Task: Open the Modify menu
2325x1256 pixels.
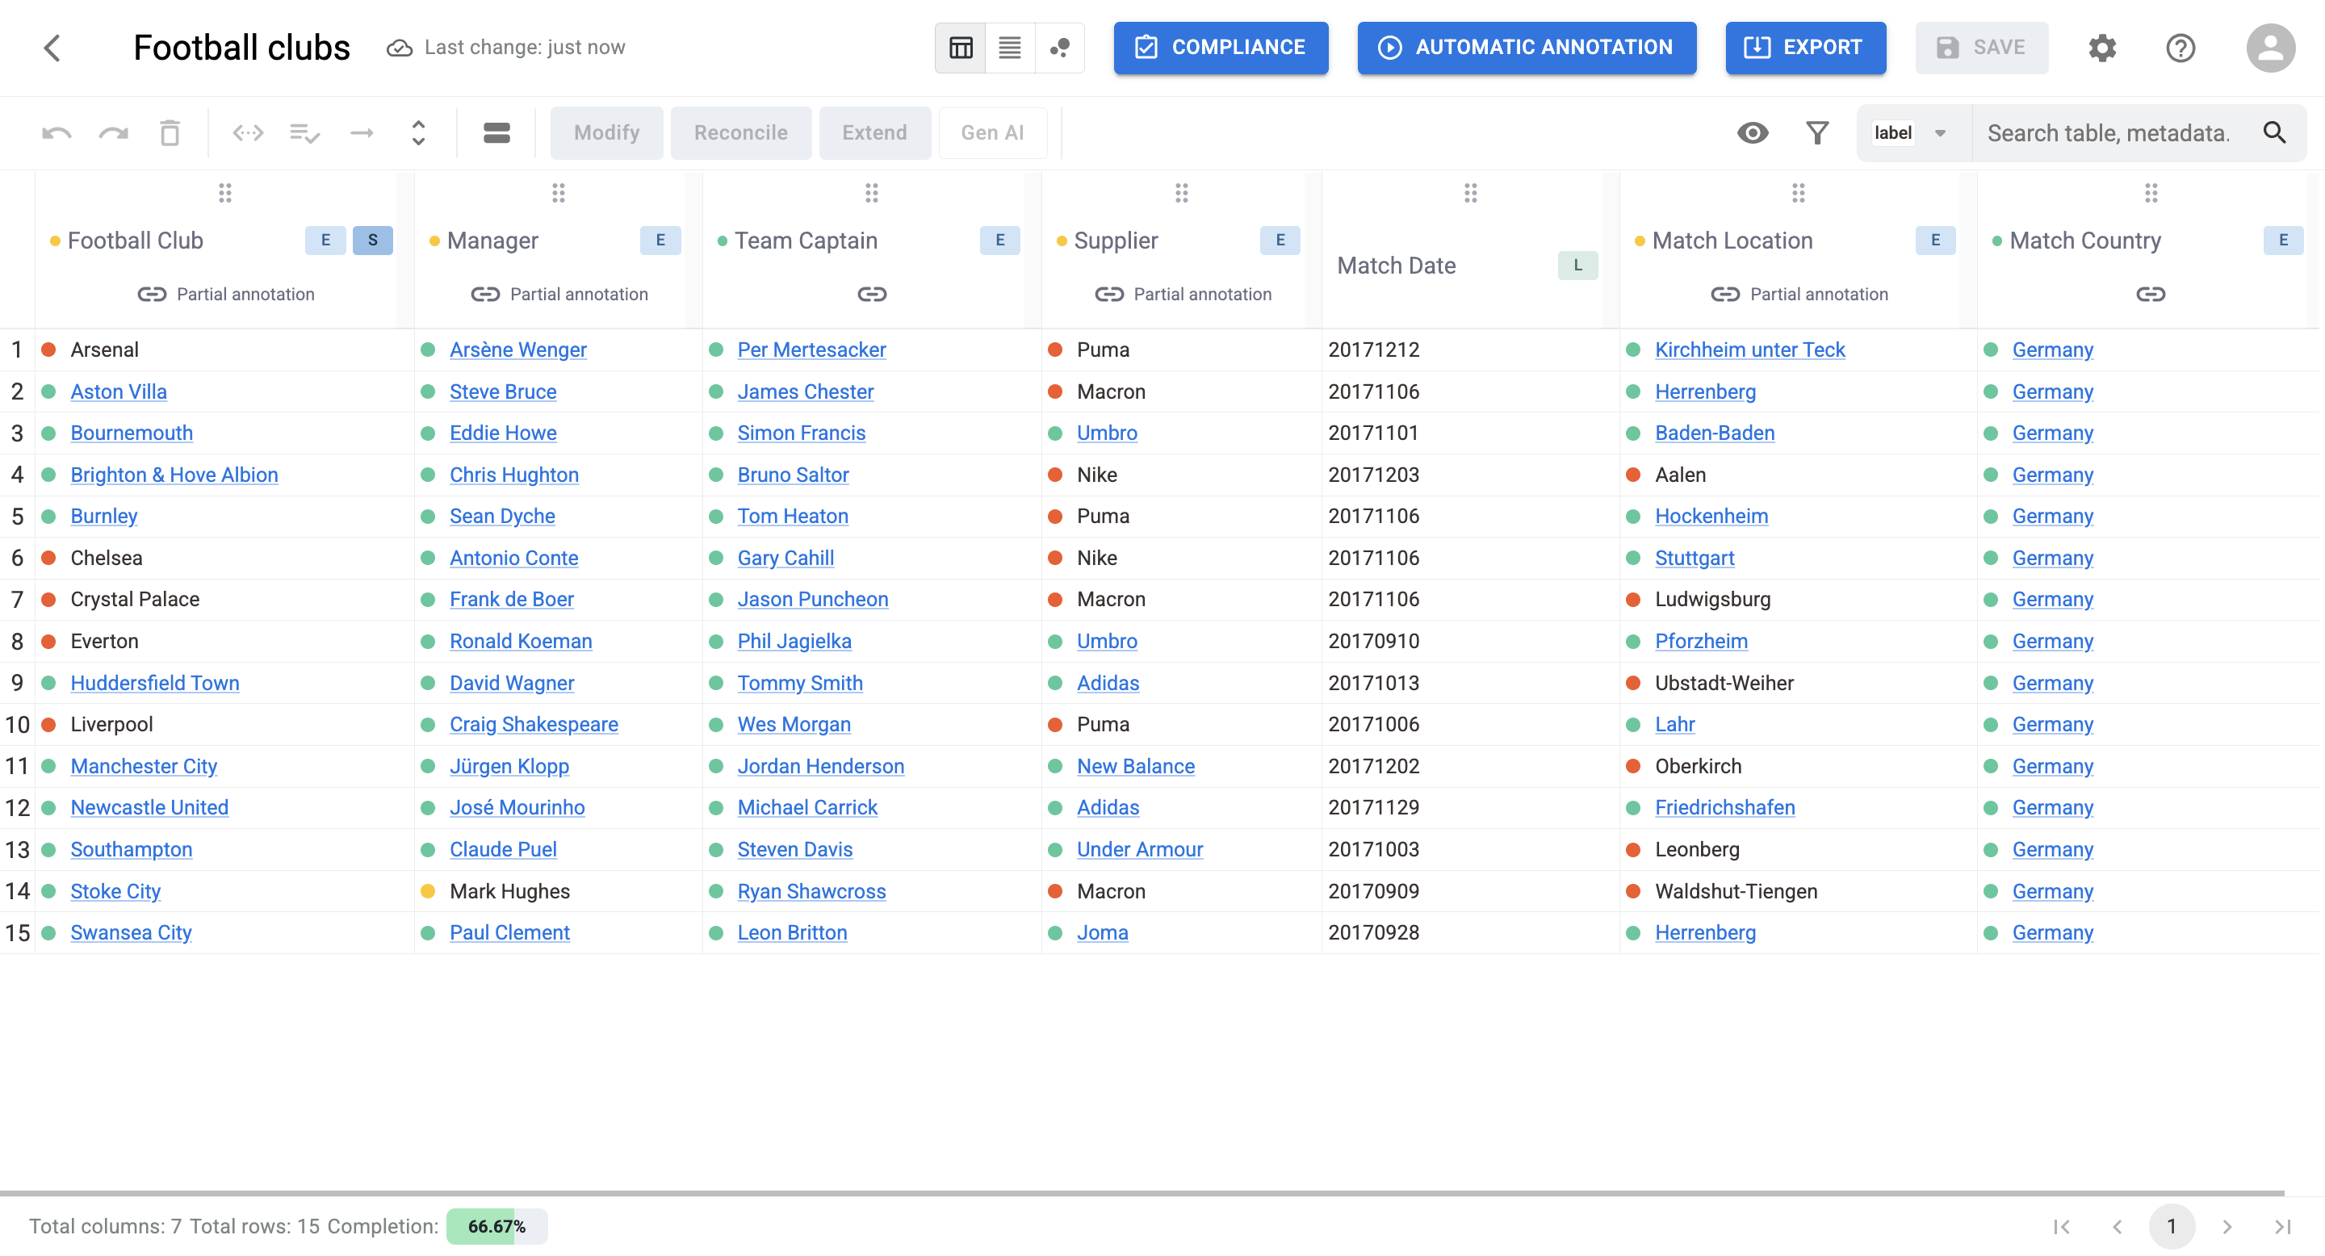Action: point(606,133)
